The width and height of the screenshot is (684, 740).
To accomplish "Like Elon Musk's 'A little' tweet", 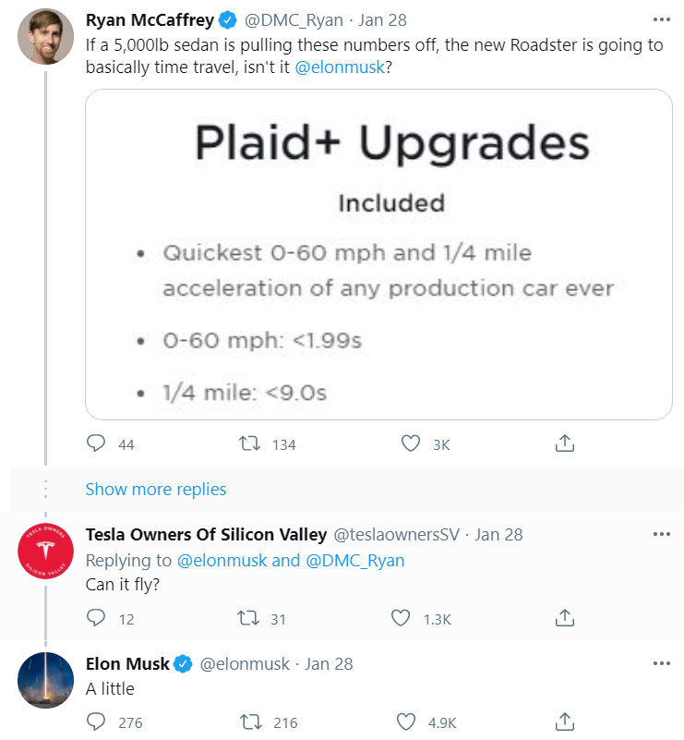I will pos(406,722).
